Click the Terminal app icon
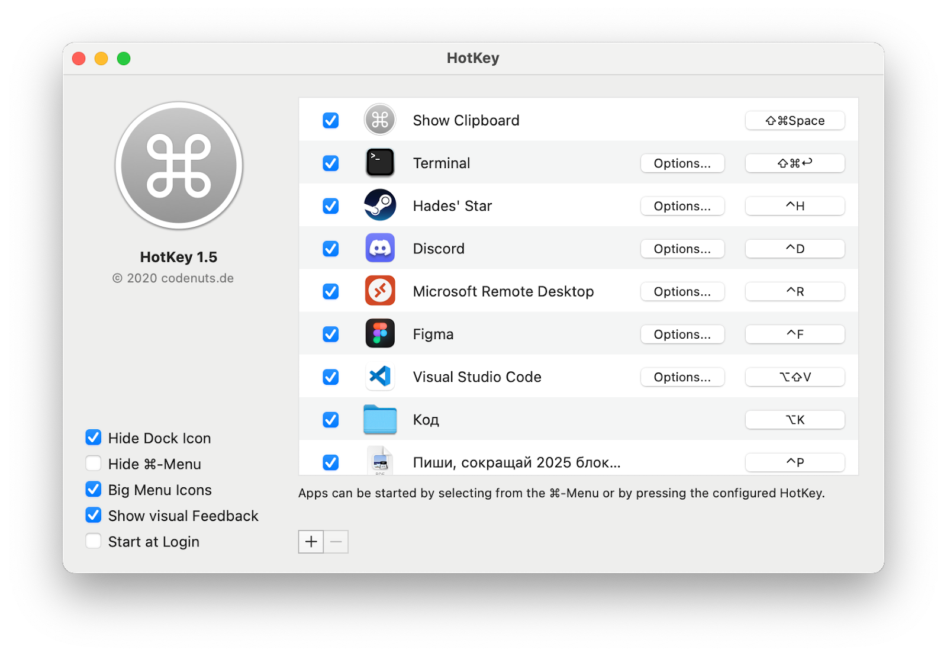 380,163
